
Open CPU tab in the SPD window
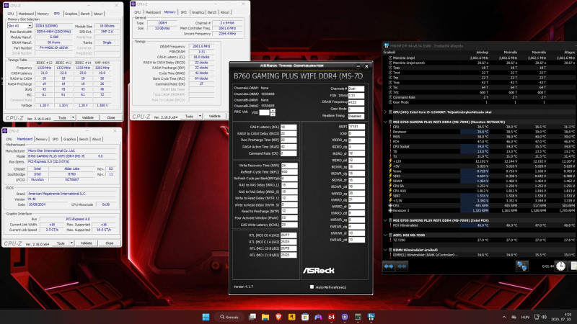(x=11, y=14)
